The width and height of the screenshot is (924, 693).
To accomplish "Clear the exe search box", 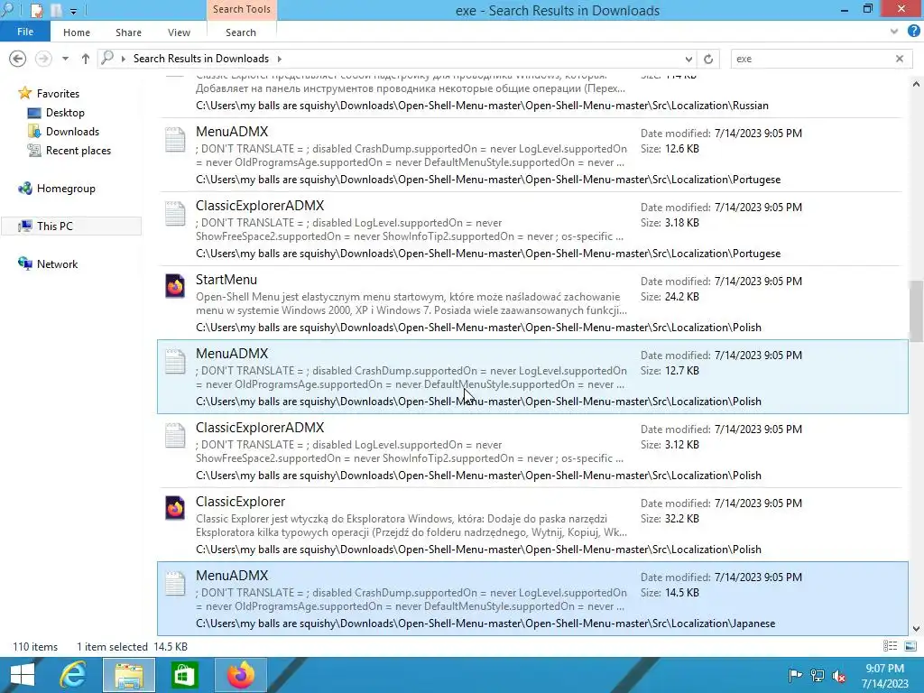I will click(900, 59).
